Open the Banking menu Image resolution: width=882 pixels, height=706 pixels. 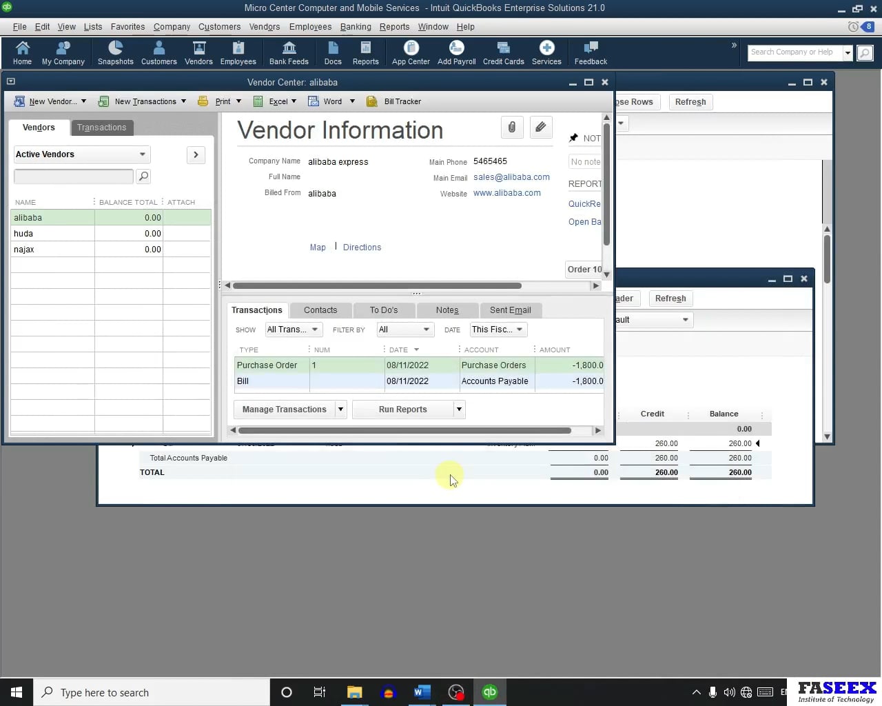click(x=356, y=27)
